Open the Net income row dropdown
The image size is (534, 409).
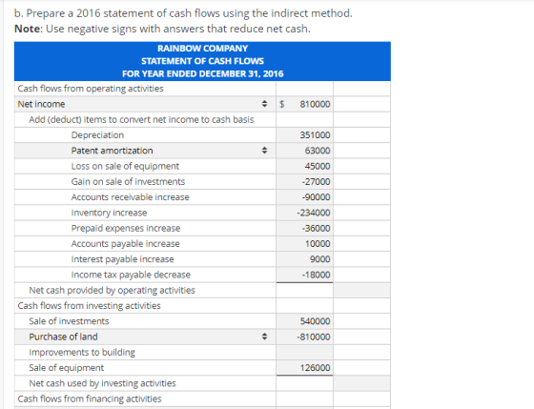click(264, 104)
